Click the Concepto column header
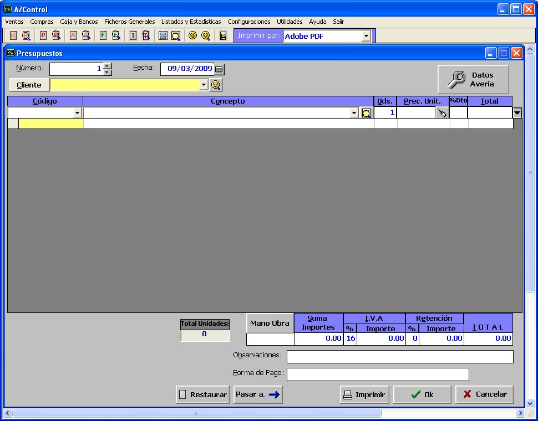Image resolution: width=538 pixels, height=421 pixels. click(228, 101)
